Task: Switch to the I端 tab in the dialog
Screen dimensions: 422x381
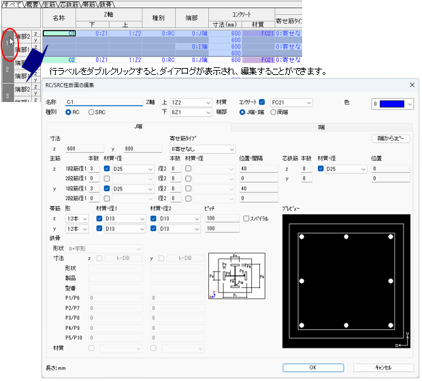Action: click(321, 127)
